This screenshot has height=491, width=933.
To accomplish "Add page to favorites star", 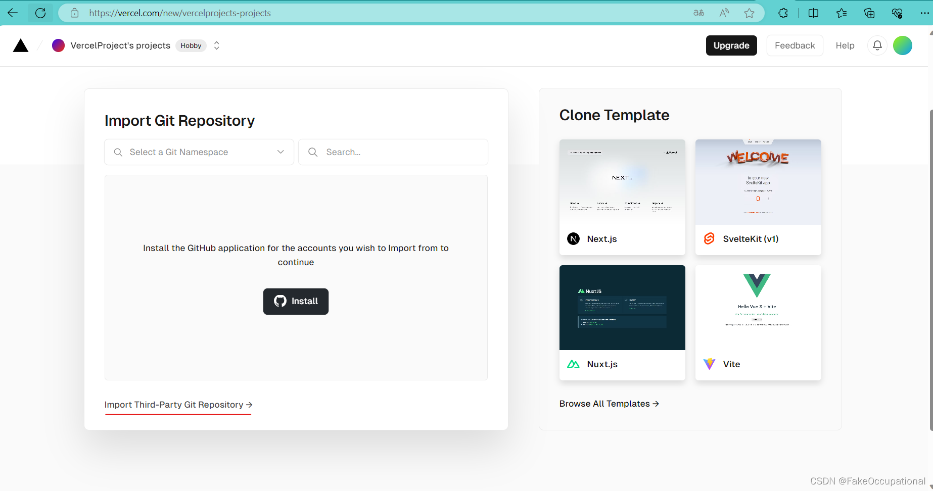I will tap(749, 13).
